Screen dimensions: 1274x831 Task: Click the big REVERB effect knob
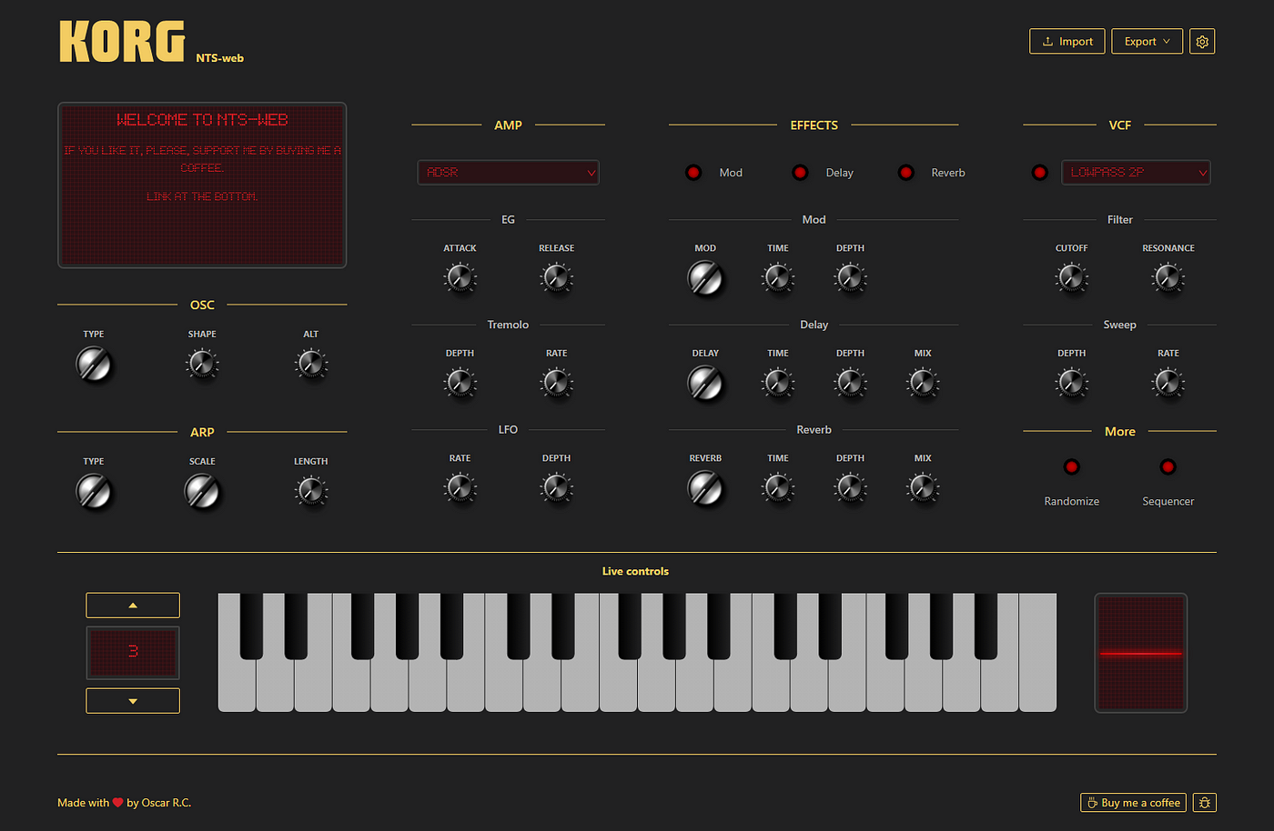click(x=705, y=489)
